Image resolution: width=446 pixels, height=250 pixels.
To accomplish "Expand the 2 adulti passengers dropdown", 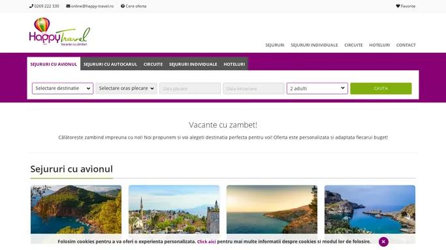I will (x=317, y=89).
